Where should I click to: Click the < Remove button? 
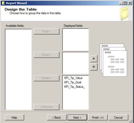coord(47,107)
